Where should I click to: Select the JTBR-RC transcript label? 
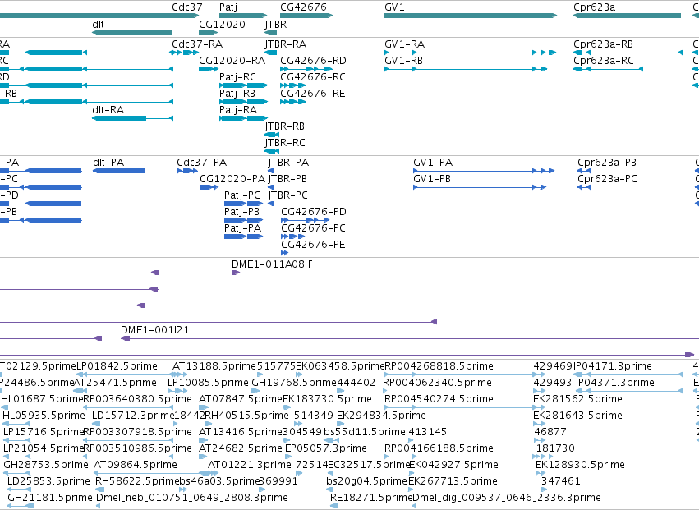coord(285,143)
